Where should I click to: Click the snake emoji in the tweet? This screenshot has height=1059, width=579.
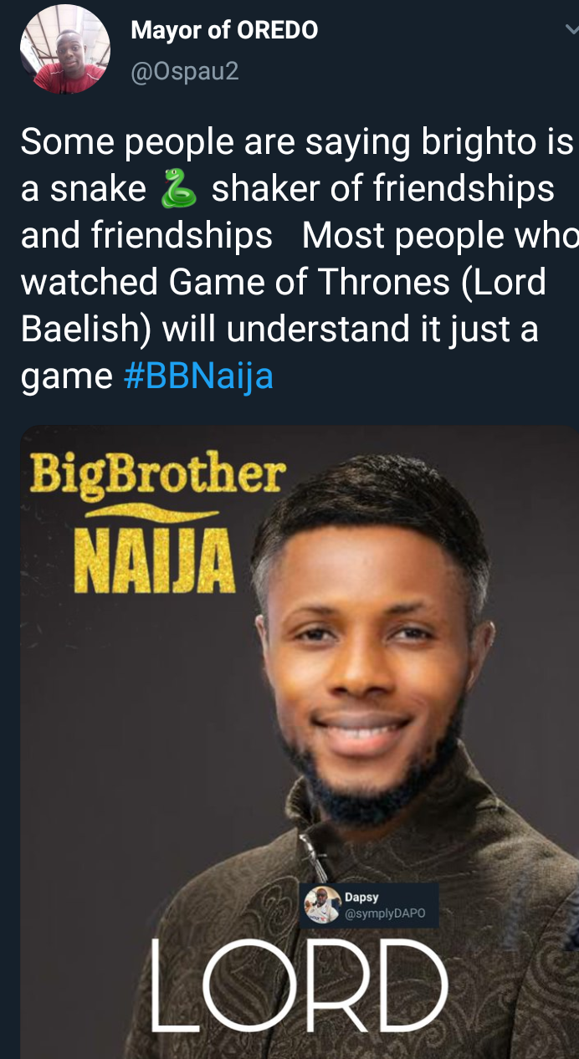point(179,189)
